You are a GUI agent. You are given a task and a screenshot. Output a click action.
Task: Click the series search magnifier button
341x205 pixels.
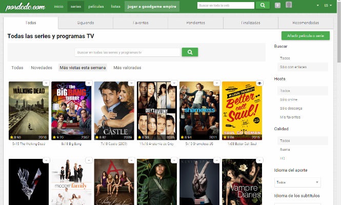190,52
